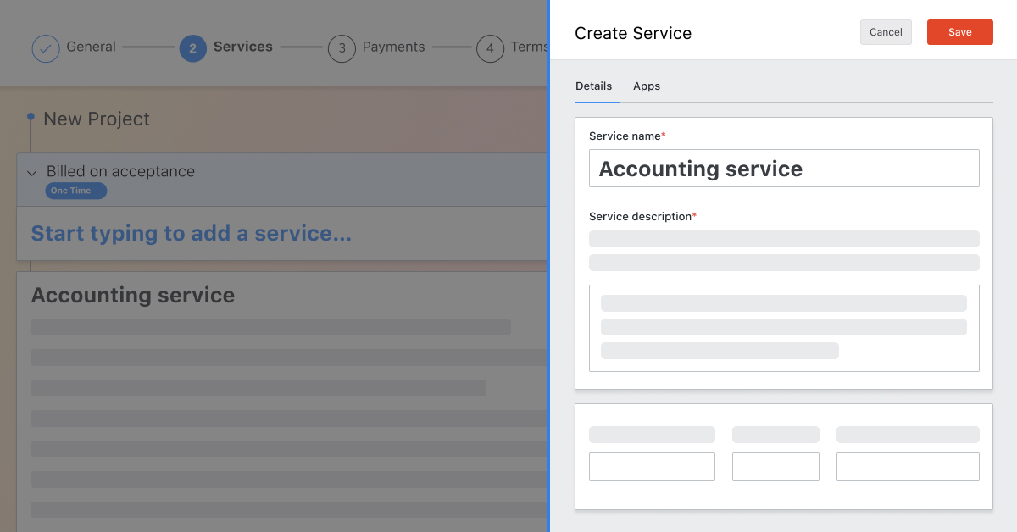Click the New Project title
The width and height of the screenshot is (1017, 532).
coord(97,119)
